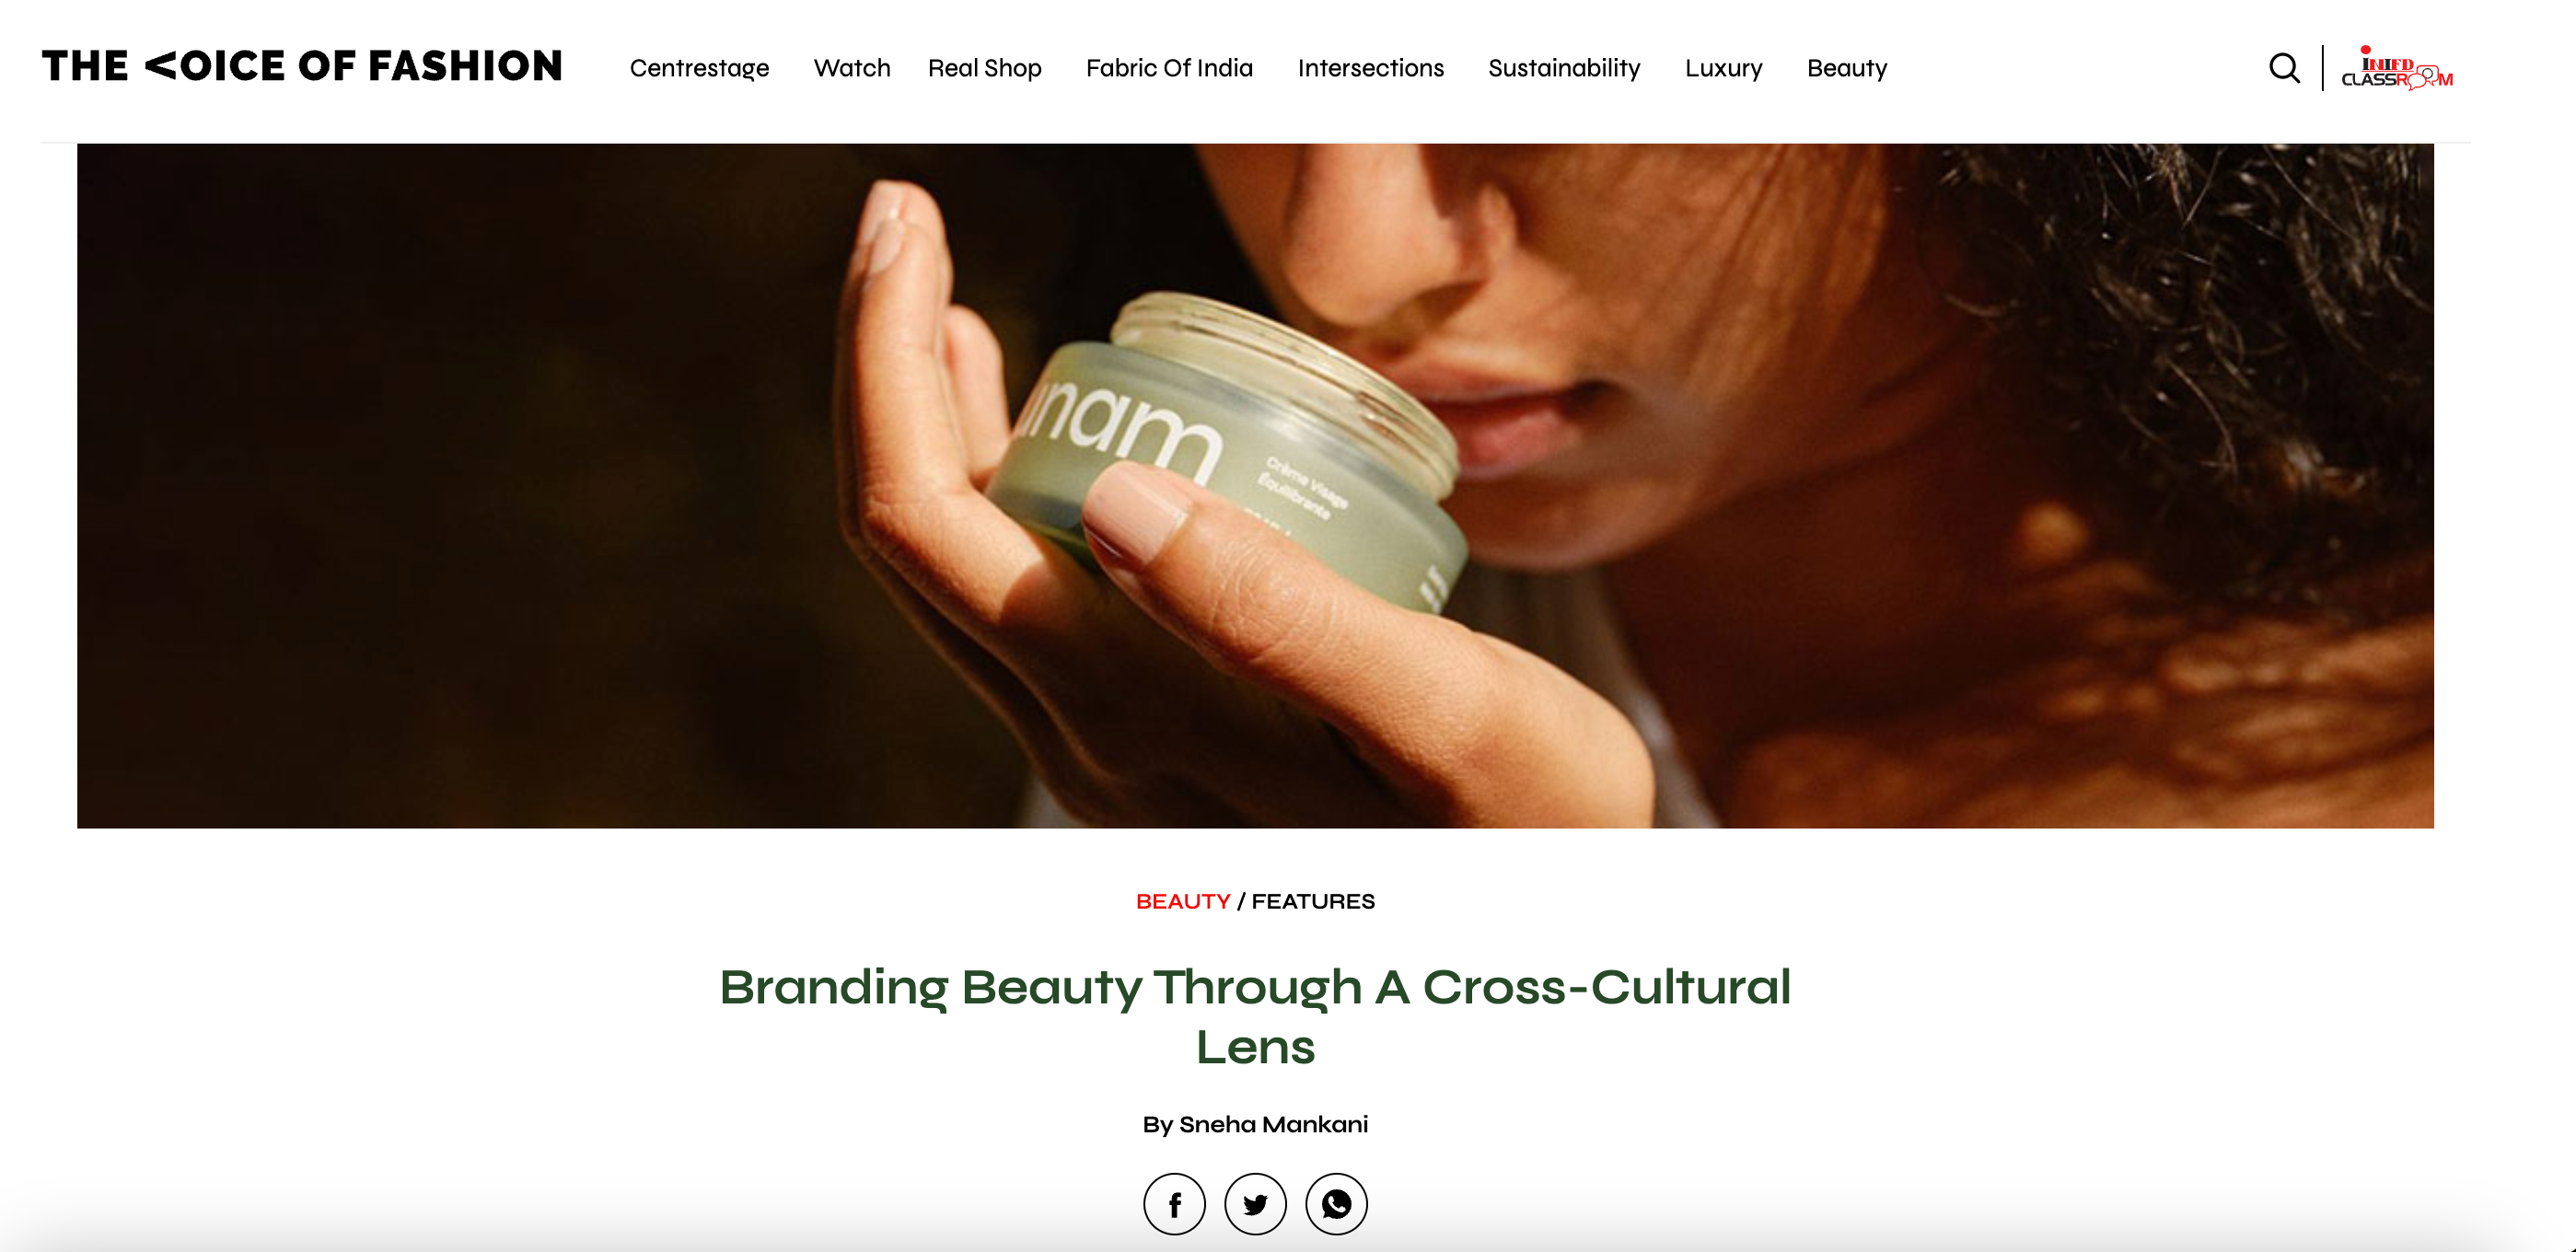Image resolution: width=2576 pixels, height=1252 pixels.
Task: Select the Luxury menu item
Action: coord(1723,68)
